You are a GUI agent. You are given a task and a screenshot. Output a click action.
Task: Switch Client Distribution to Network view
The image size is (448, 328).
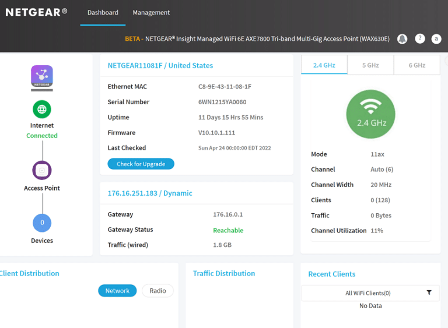(117, 291)
